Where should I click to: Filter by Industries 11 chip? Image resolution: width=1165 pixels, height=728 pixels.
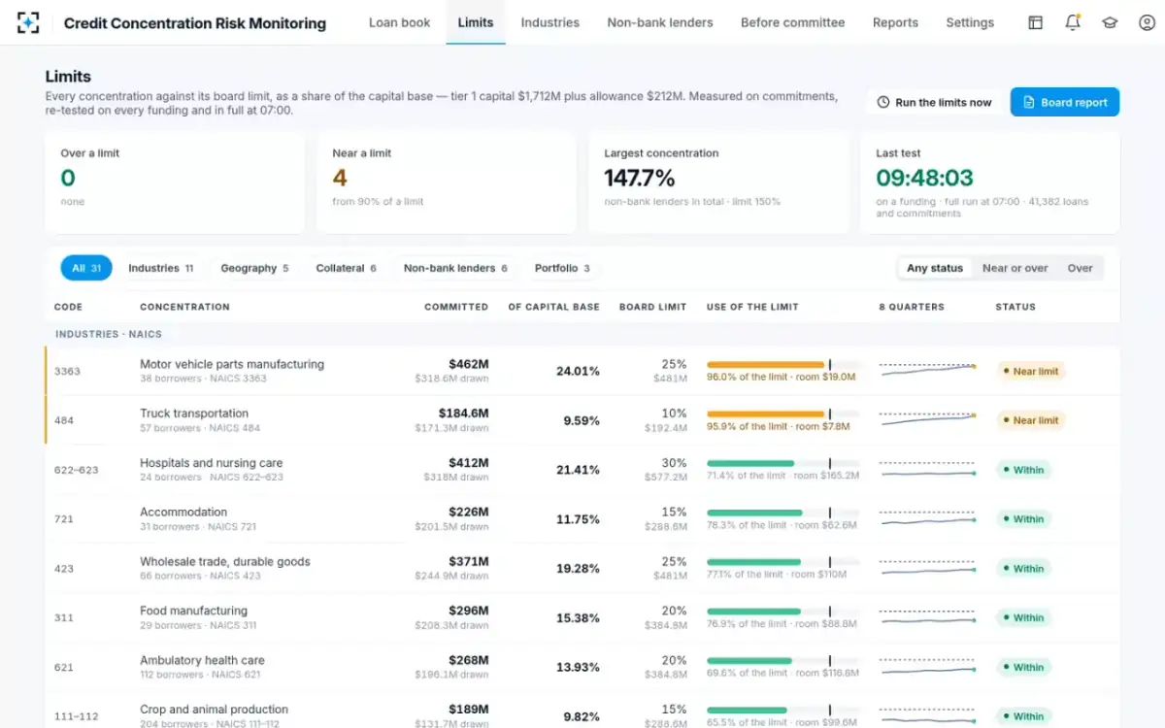[x=161, y=268]
